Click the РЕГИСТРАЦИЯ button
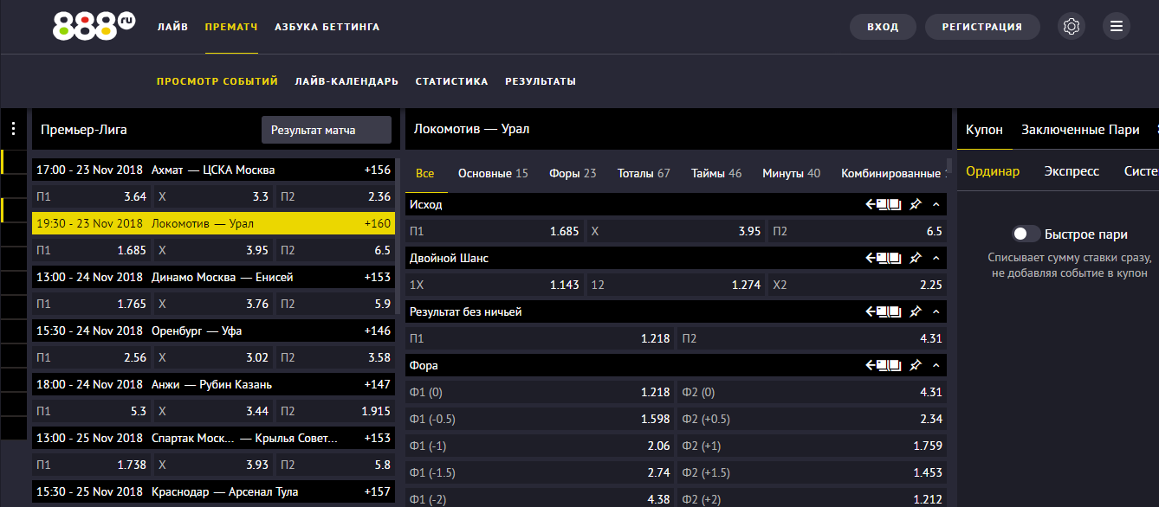 tap(981, 27)
